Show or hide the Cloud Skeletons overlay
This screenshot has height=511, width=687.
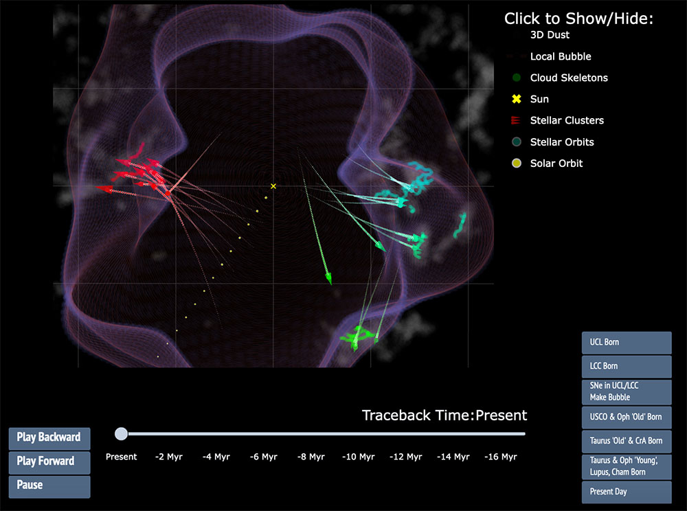[516, 78]
